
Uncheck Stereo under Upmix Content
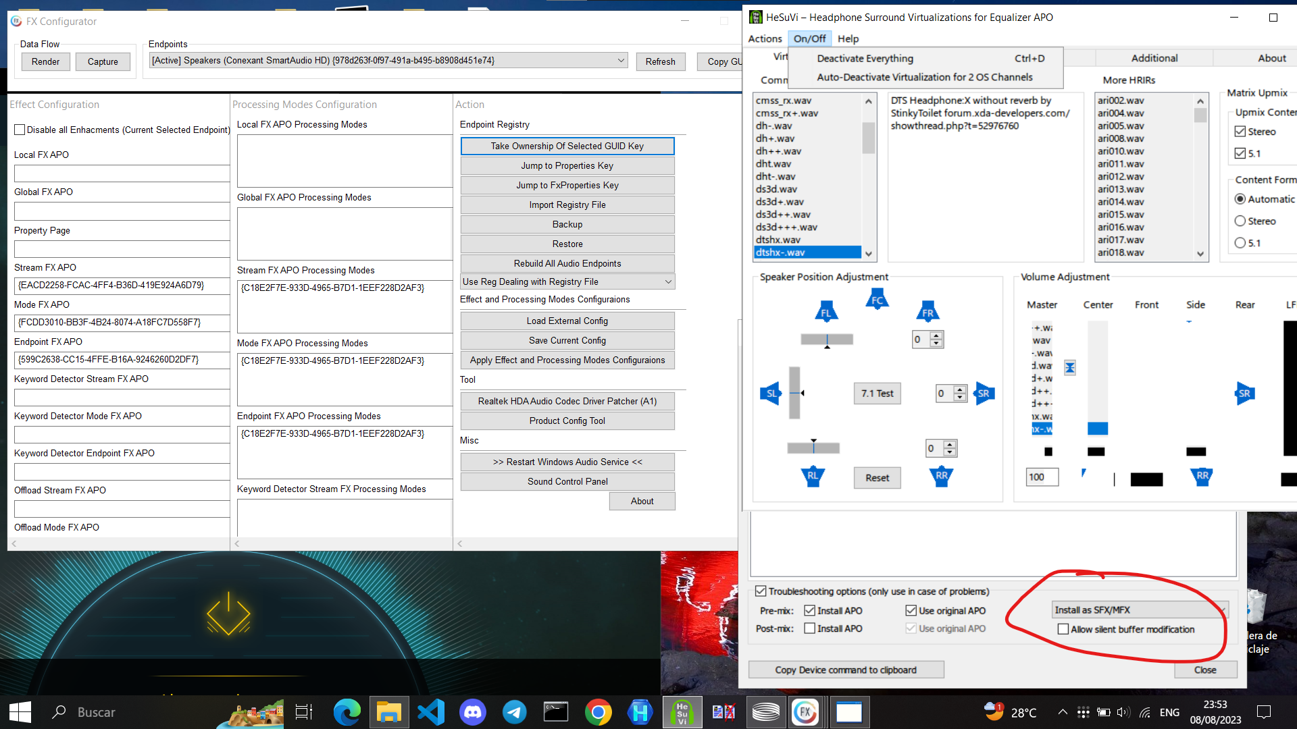tap(1240, 132)
